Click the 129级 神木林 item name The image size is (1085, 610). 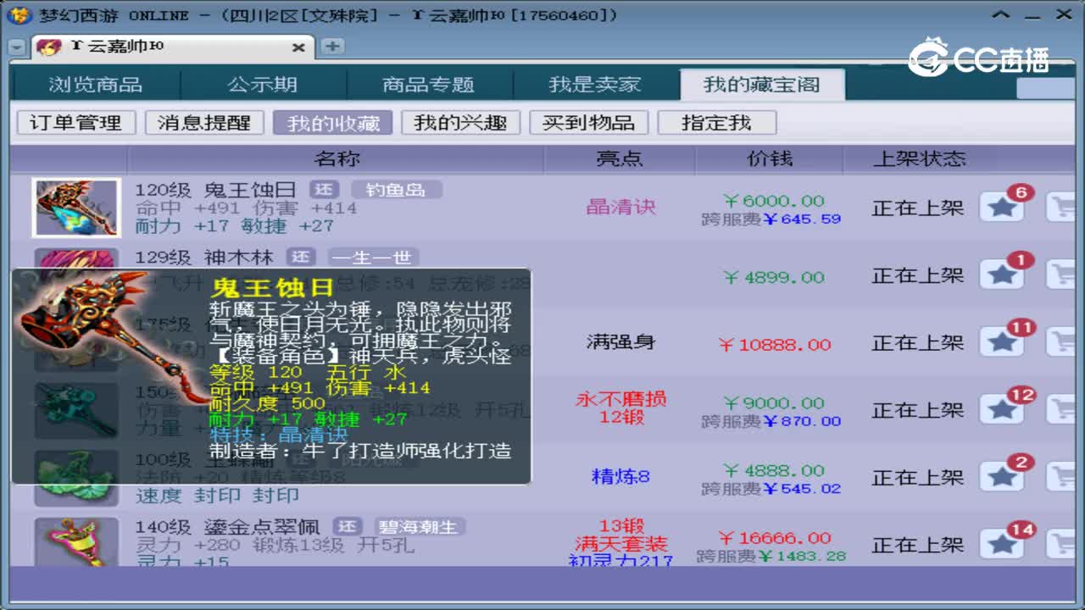point(204,257)
